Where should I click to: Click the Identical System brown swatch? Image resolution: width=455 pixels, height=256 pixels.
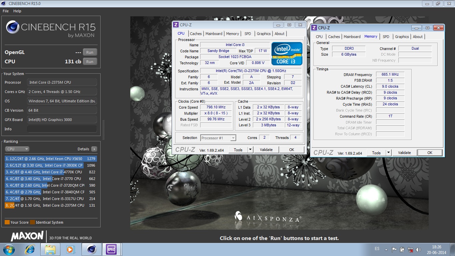(x=32, y=222)
